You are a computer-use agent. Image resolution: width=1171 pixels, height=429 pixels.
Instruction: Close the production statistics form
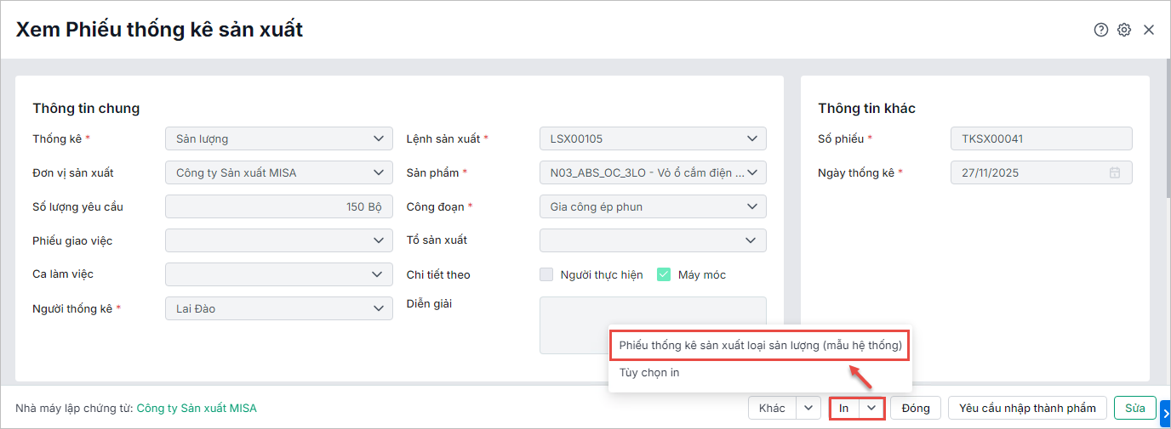coord(1149,30)
